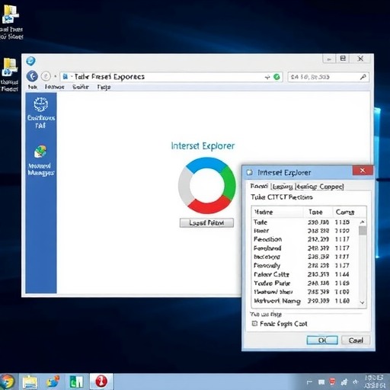The image size is (390, 390).
Task: Select the last list row ending 'Nang'
Action: (305, 301)
